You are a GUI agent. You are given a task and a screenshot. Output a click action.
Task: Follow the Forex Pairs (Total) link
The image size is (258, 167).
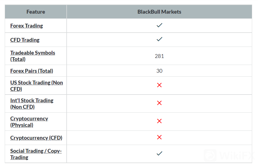point(32,71)
